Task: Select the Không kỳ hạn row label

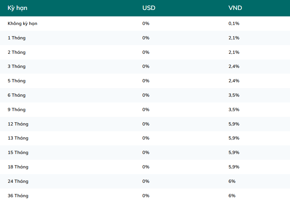Action: coord(22,24)
